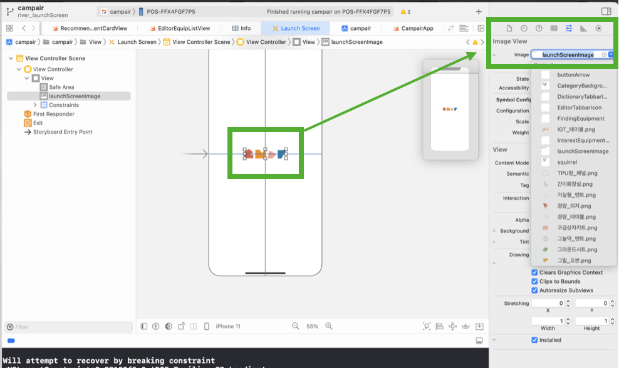Viewport: 619px width, 368px height.
Task: Open the Attributes inspector
Action: point(569,28)
